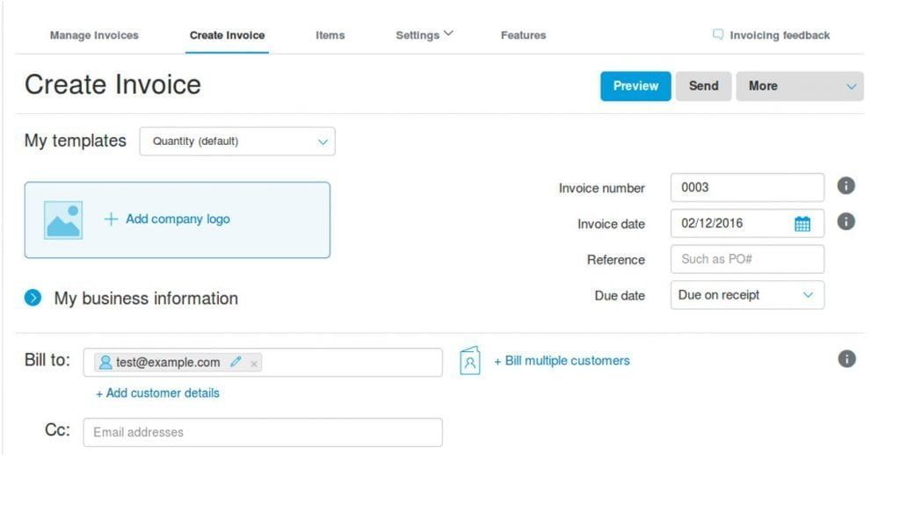Open the Due date dropdown
The height and width of the screenshot is (512, 900).
[x=747, y=295]
